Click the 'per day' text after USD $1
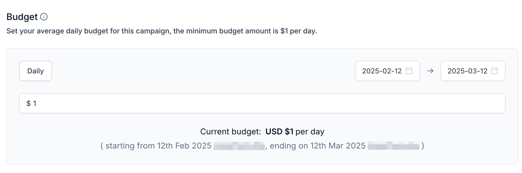The width and height of the screenshot is (522, 173). (310, 132)
